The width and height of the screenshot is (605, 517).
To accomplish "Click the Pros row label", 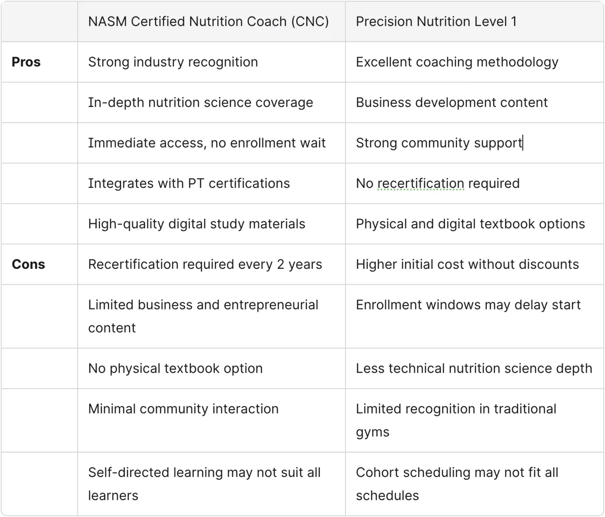I will 26,62.
